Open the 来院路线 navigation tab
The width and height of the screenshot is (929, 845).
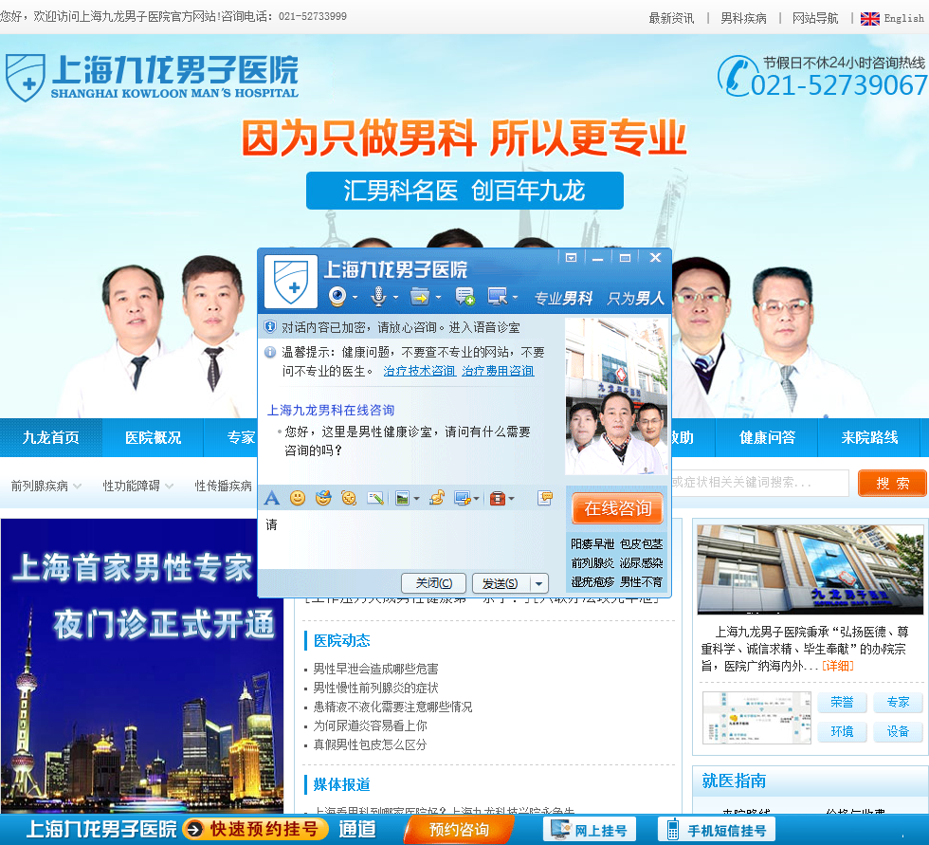(x=869, y=437)
